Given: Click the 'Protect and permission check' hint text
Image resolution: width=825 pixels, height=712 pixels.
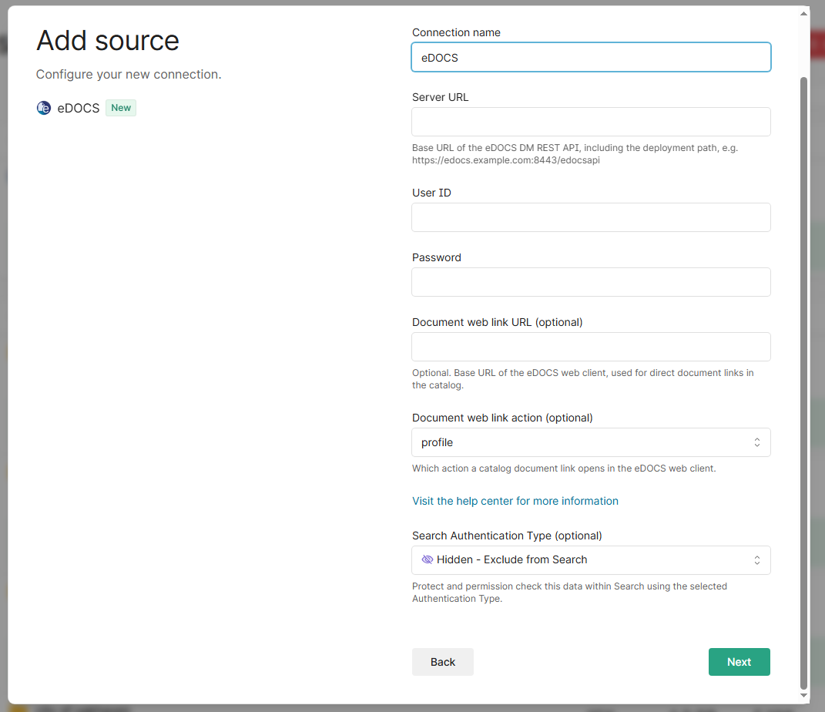Looking at the screenshot, I should point(569,592).
